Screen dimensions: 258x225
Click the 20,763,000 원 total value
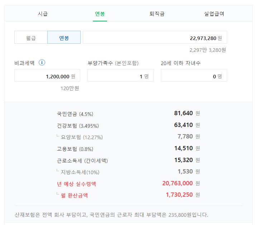click(x=181, y=183)
